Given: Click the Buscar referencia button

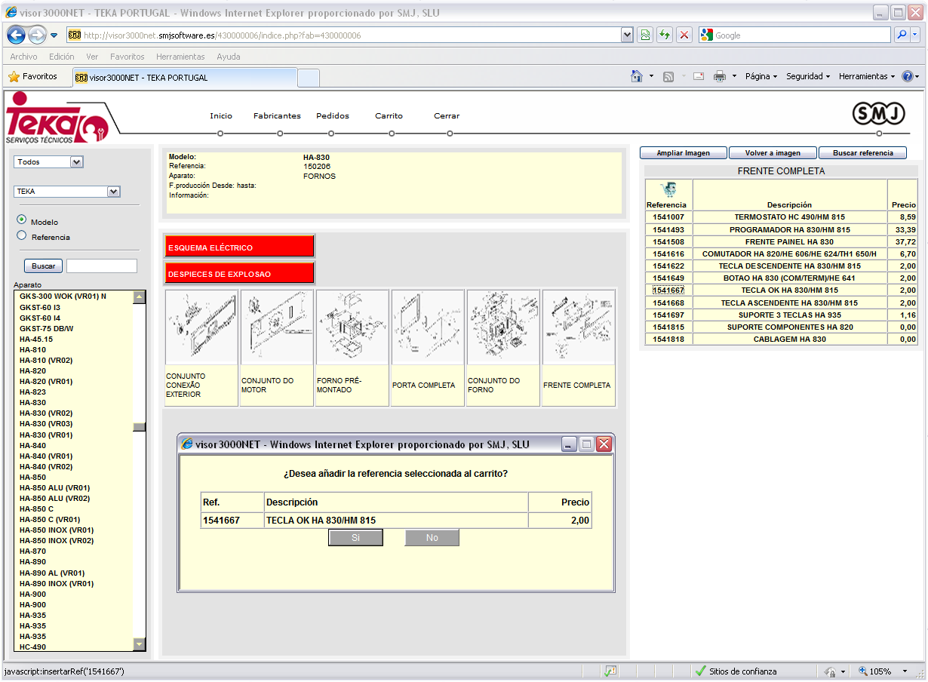Looking at the screenshot, I should 862,153.
